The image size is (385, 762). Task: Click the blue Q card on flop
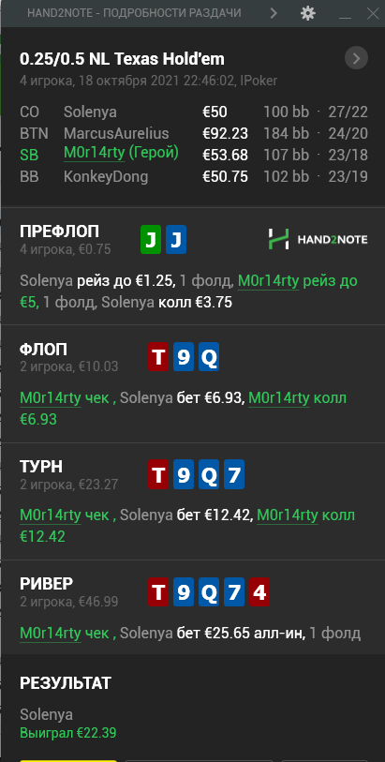[x=209, y=357]
